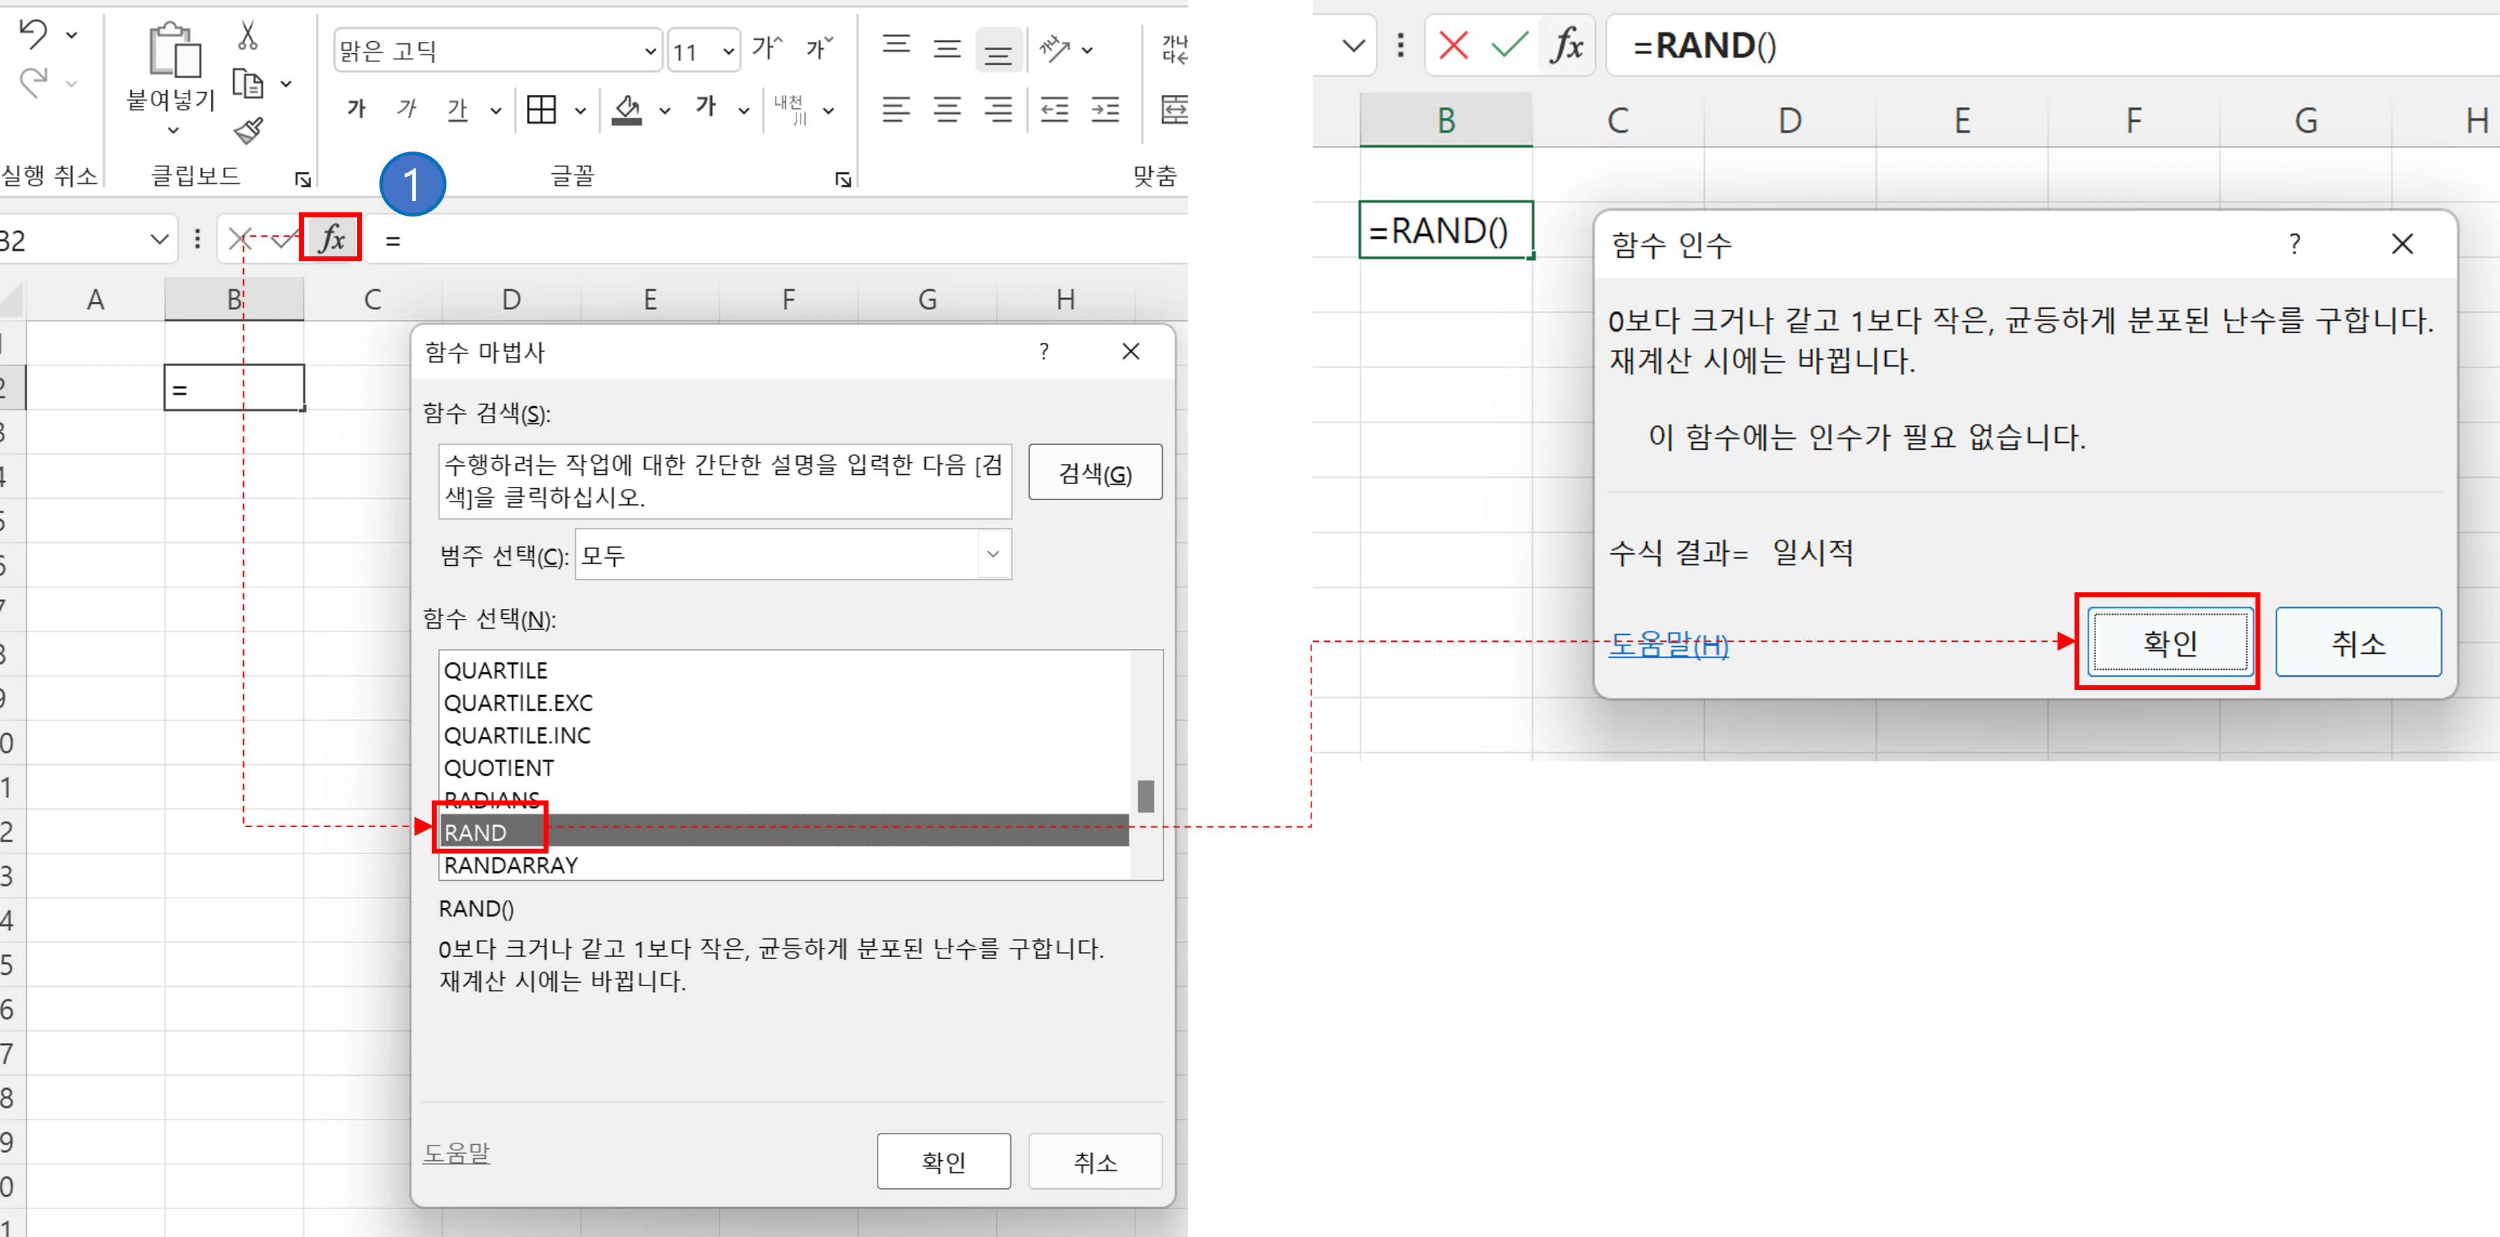Toggle middle vertical alignment
Screen dimensions: 2500x1237
(946, 47)
